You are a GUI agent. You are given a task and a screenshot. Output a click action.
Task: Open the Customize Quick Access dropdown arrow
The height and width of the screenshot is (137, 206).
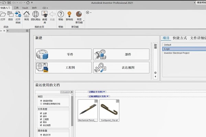tap(32, 2)
